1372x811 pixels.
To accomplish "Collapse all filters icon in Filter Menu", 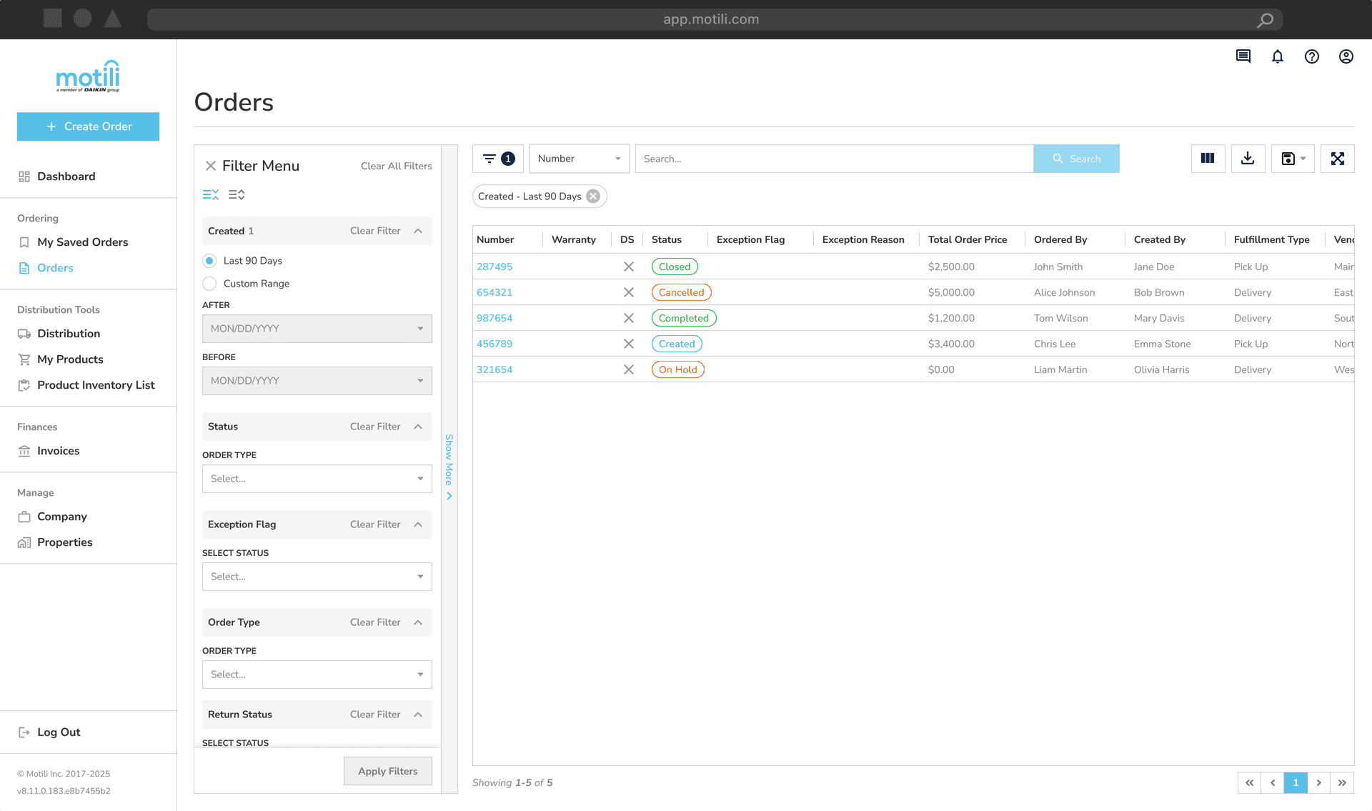I will tap(211, 194).
